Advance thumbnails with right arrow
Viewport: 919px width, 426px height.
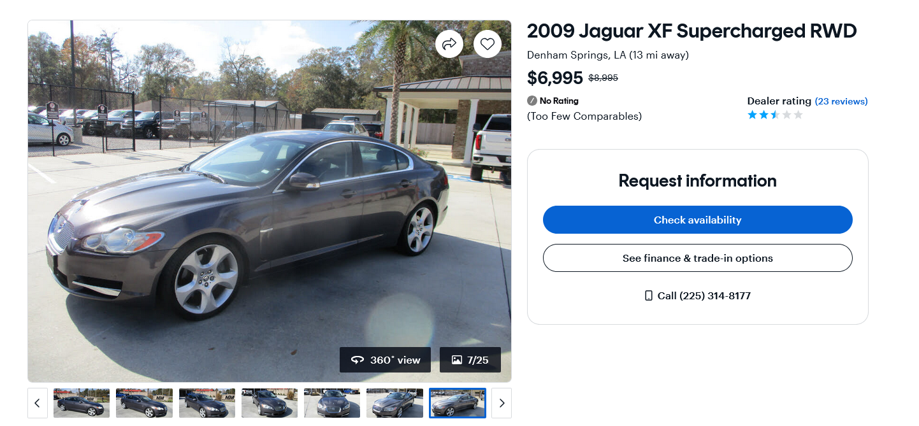click(502, 403)
